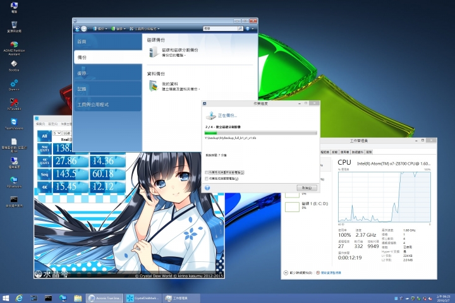Viewport: 455px width, 303px height.
Task: Click the 4K Q32T1 test button
Action: coord(44,161)
